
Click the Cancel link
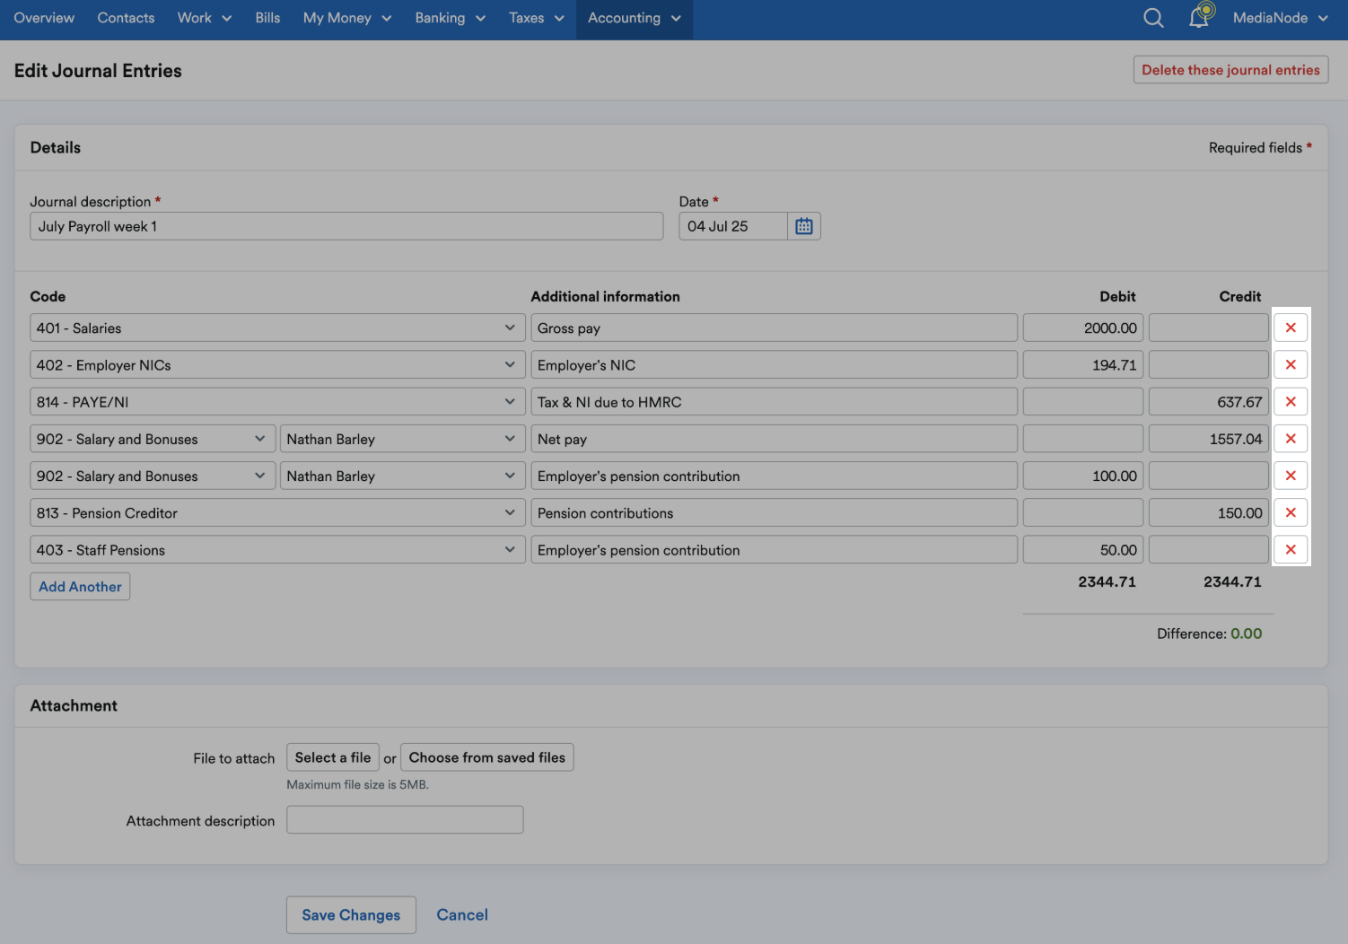tap(462, 915)
